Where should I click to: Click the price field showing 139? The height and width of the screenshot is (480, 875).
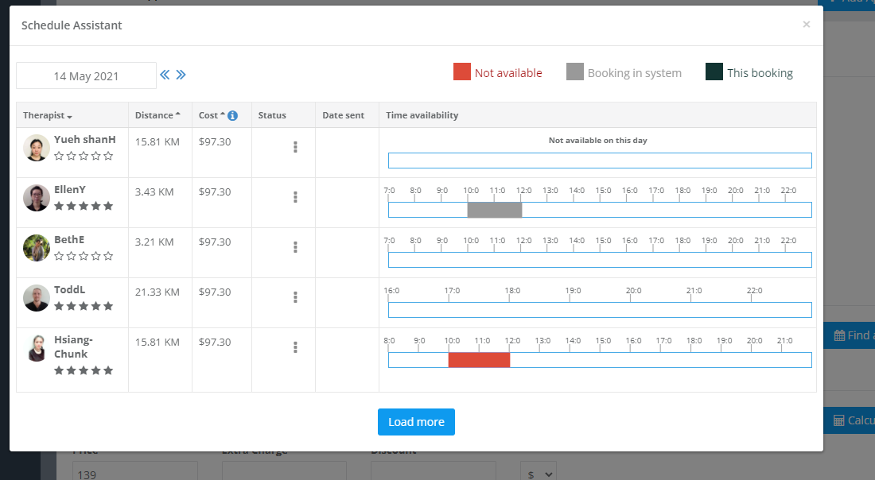tap(135, 473)
